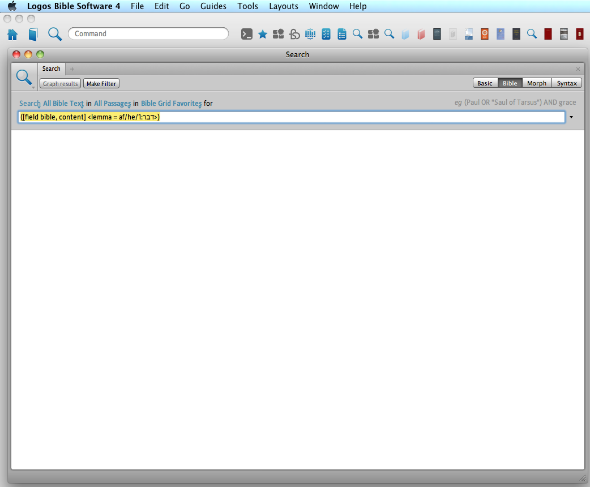
Task: Focus the Command input box
Action: (x=148, y=33)
